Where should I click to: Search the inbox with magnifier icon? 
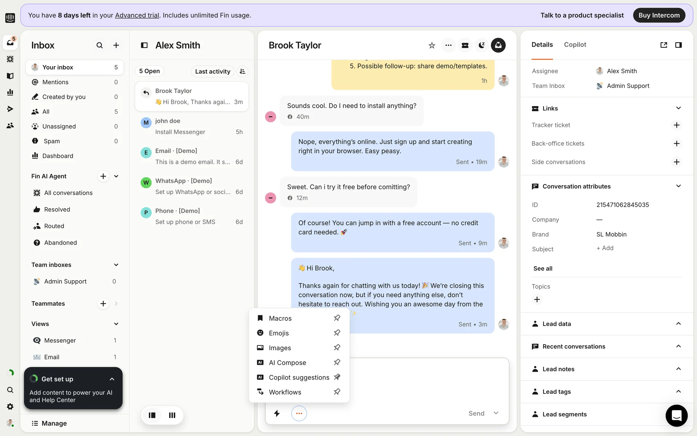point(99,45)
